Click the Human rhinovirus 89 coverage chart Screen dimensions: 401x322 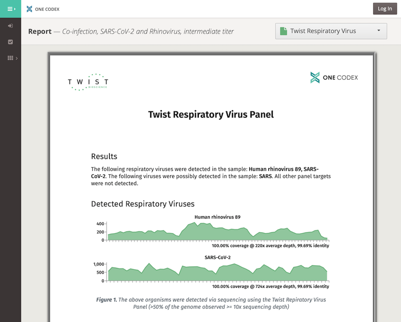(218, 231)
